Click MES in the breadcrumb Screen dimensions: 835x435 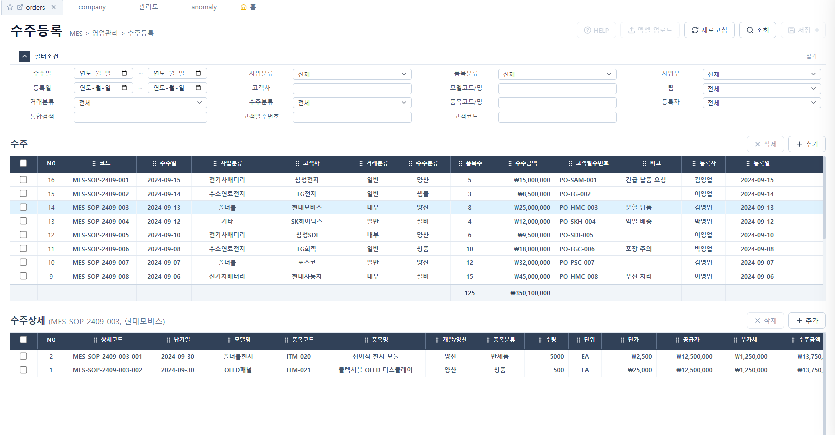click(76, 33)
